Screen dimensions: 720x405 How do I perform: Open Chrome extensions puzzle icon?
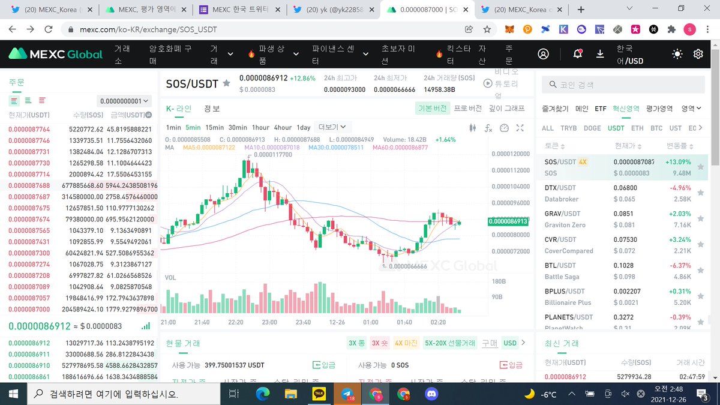click(671, 29)
